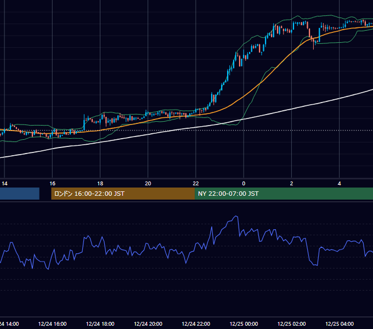Click the 12/24 18:00 date label
The image size is (373, 329).
click(x=100, y=324)
